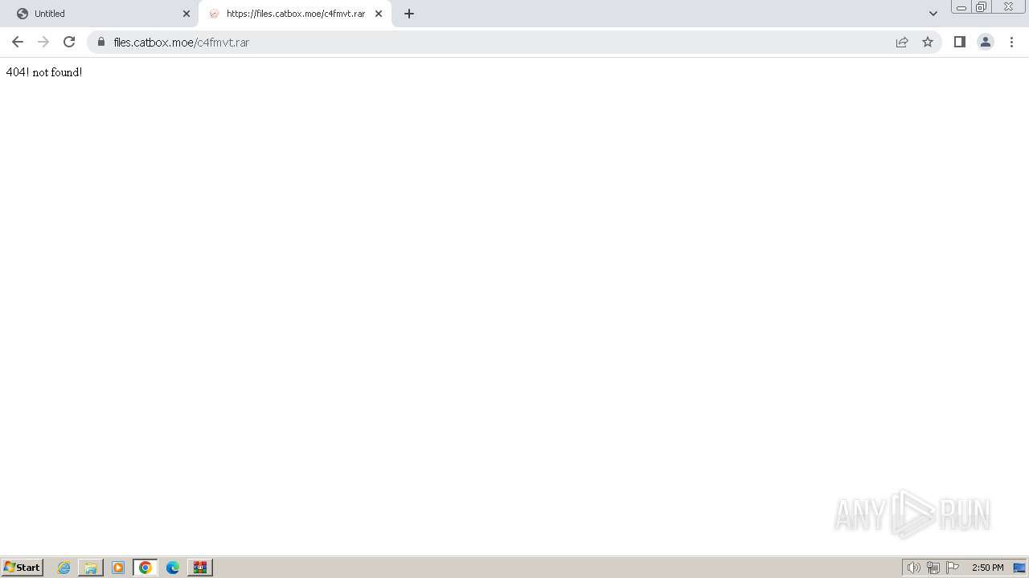The image size is (1029, 578).
Task: Open the browser side panel
Action: tap(960, 42)
